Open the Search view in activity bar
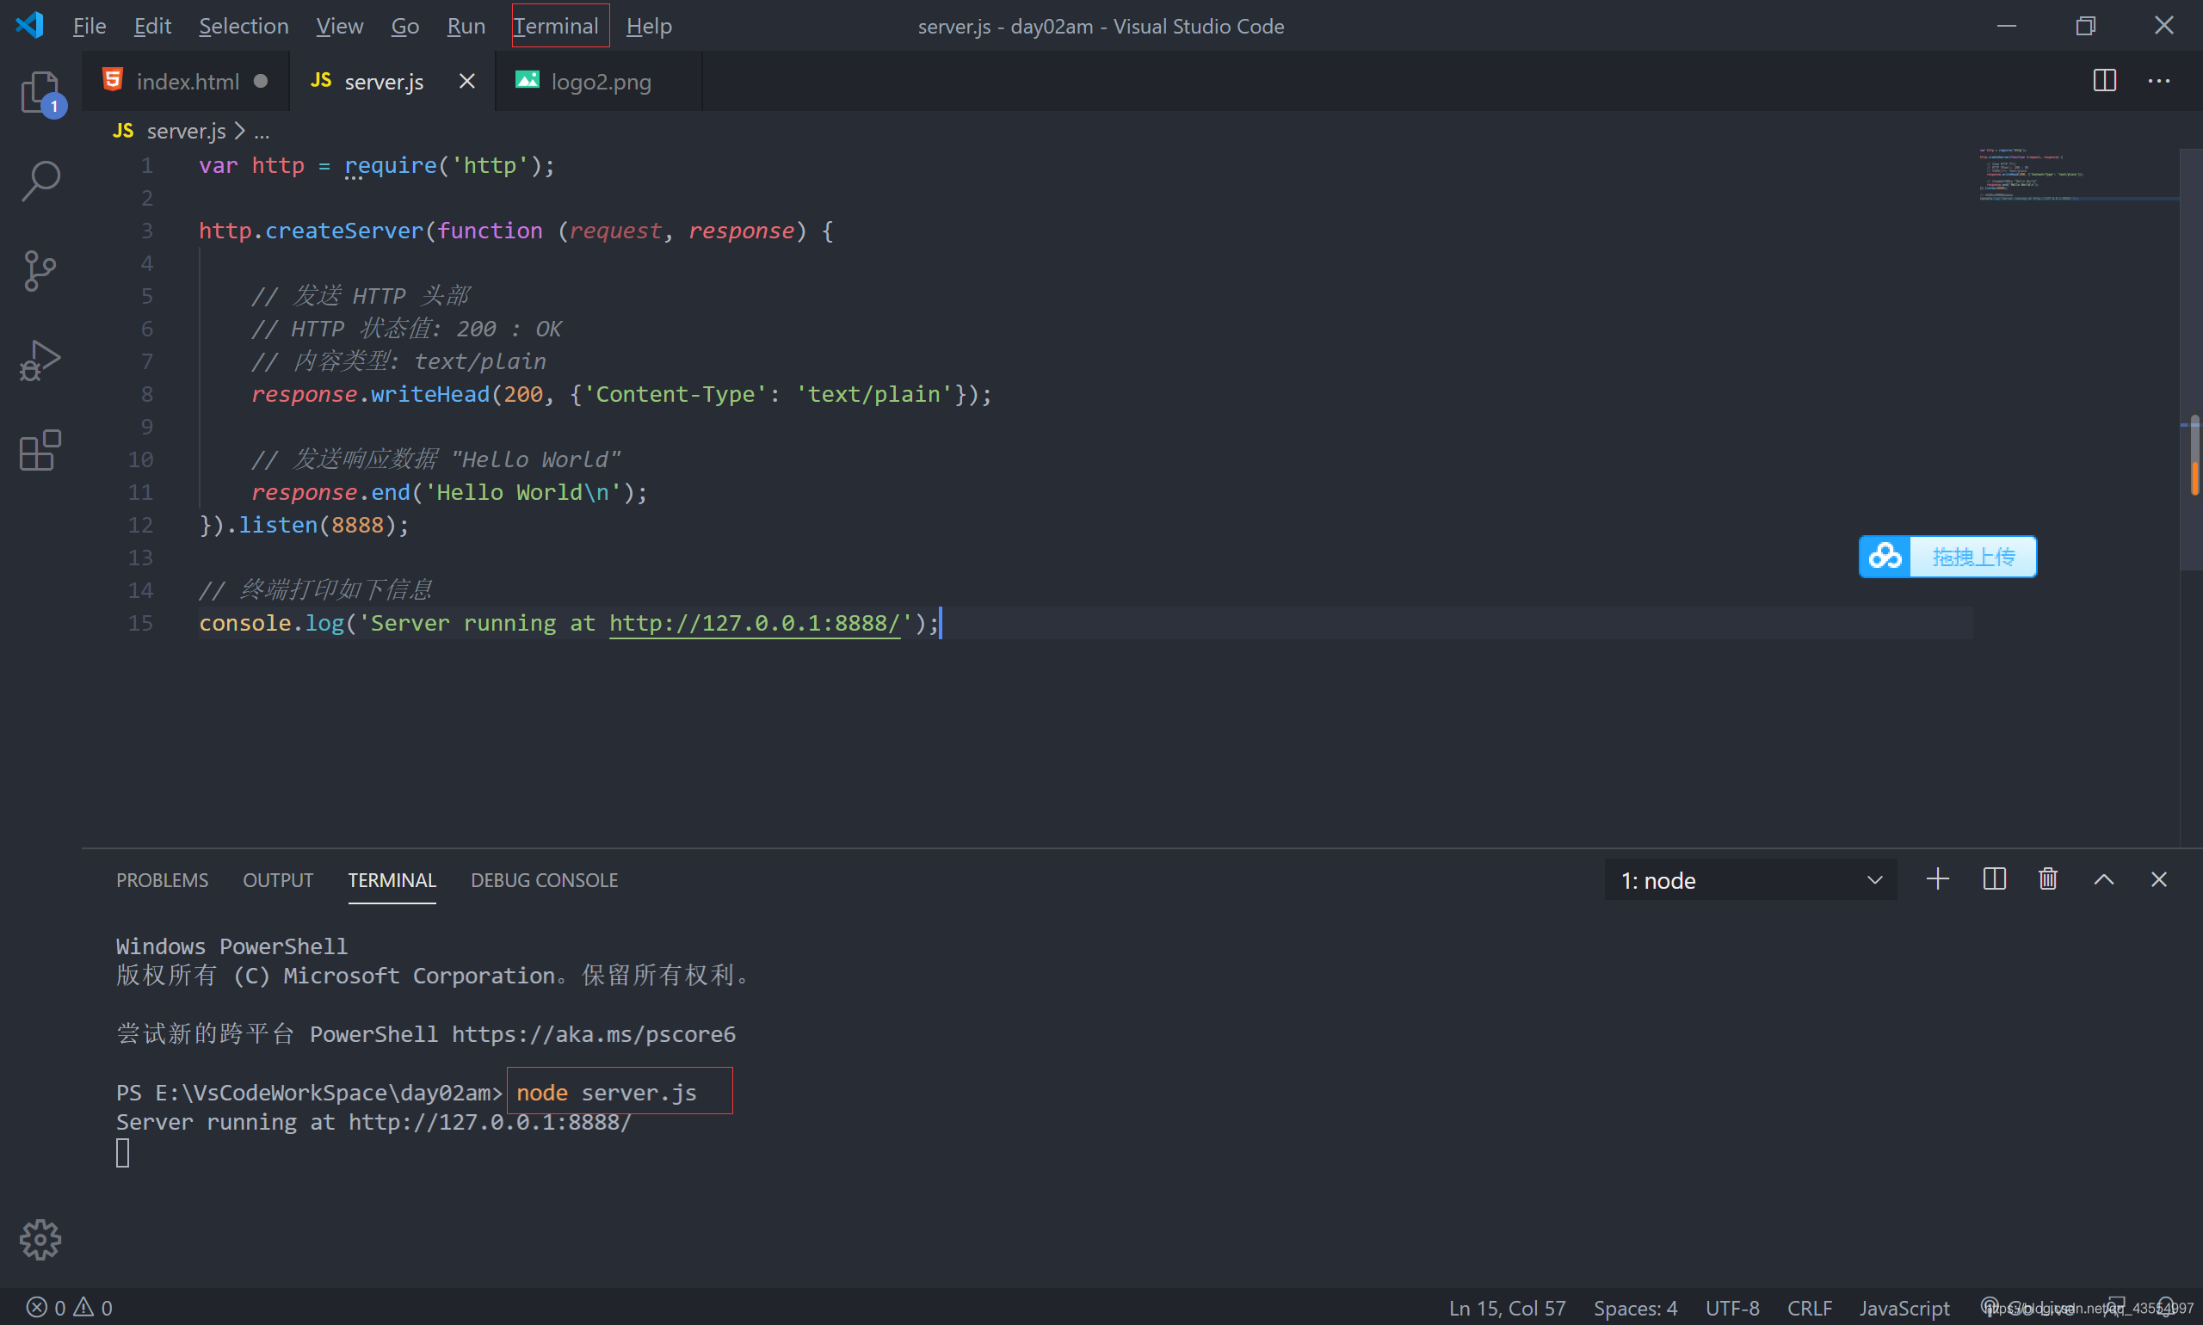The width and height of the screenshot is (2203, 1325). [x=40, y=182]
